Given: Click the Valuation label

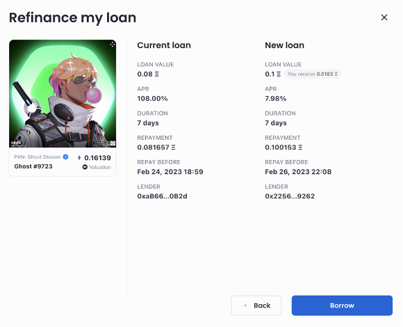Looking at the screenshot, I should (100, 167).
